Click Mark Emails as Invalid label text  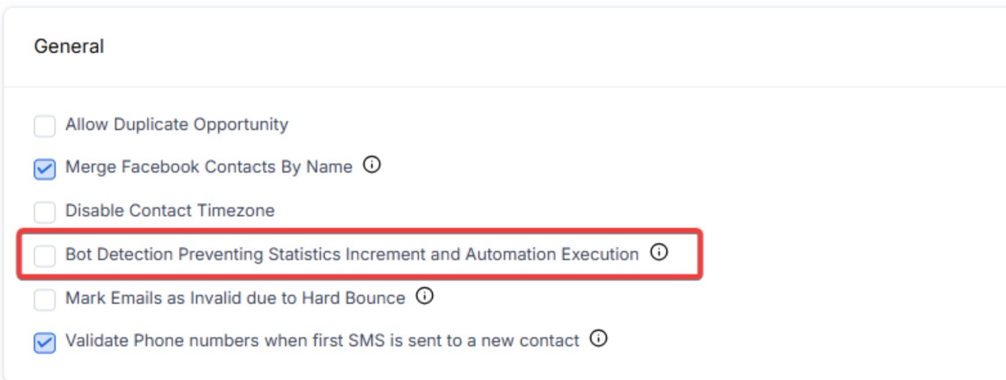point(235,297)
